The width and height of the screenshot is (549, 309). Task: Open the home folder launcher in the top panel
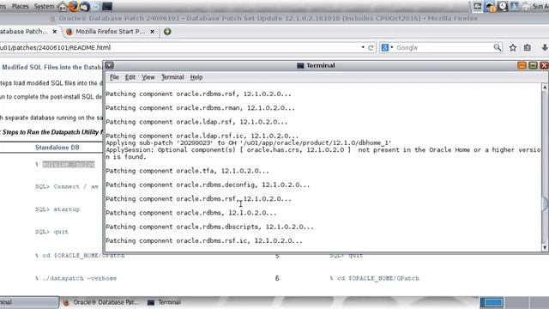63,6
